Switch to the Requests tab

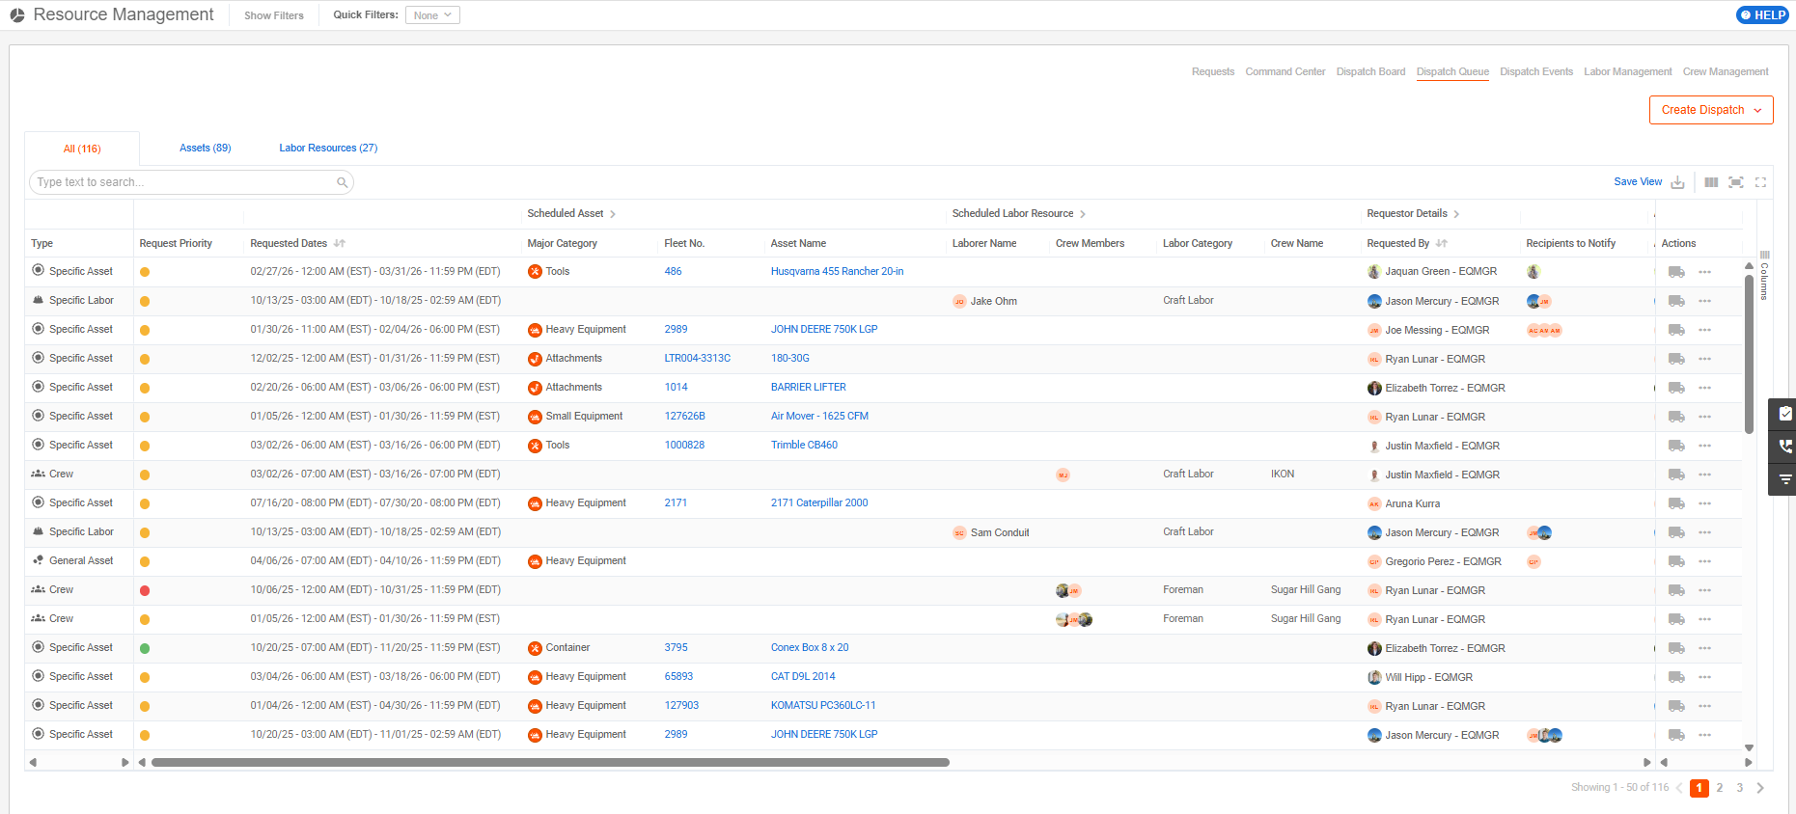[x=1213, y=71]
